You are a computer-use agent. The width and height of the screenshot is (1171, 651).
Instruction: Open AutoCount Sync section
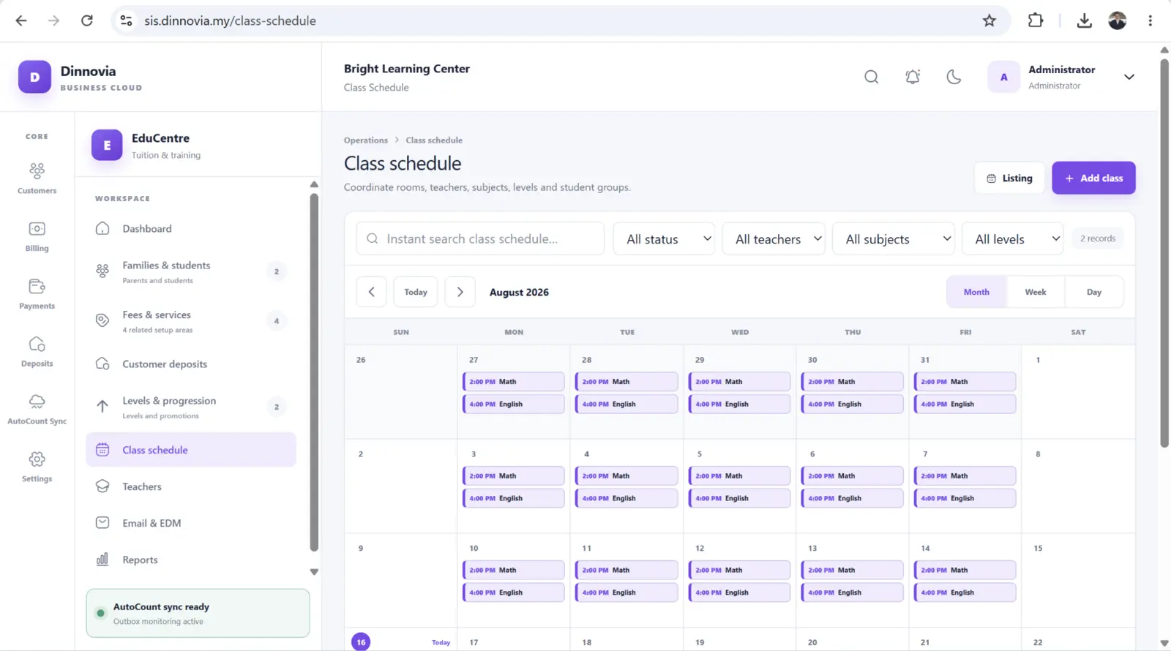point(37,410)
